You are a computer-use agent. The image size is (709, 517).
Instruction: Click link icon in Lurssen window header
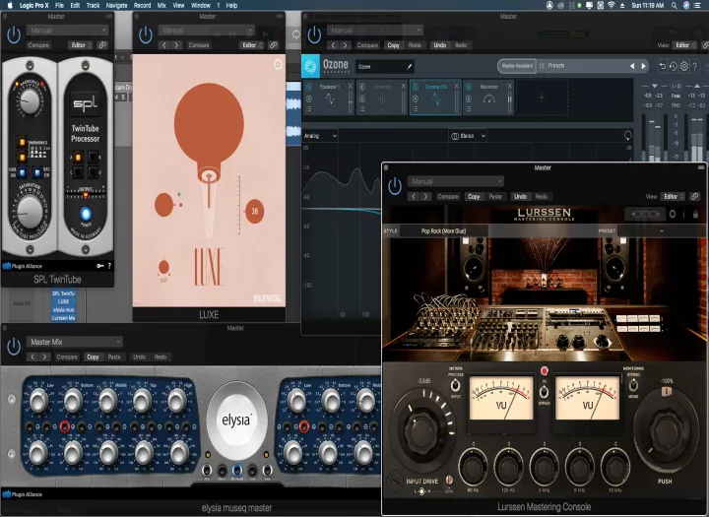[694, 196]
